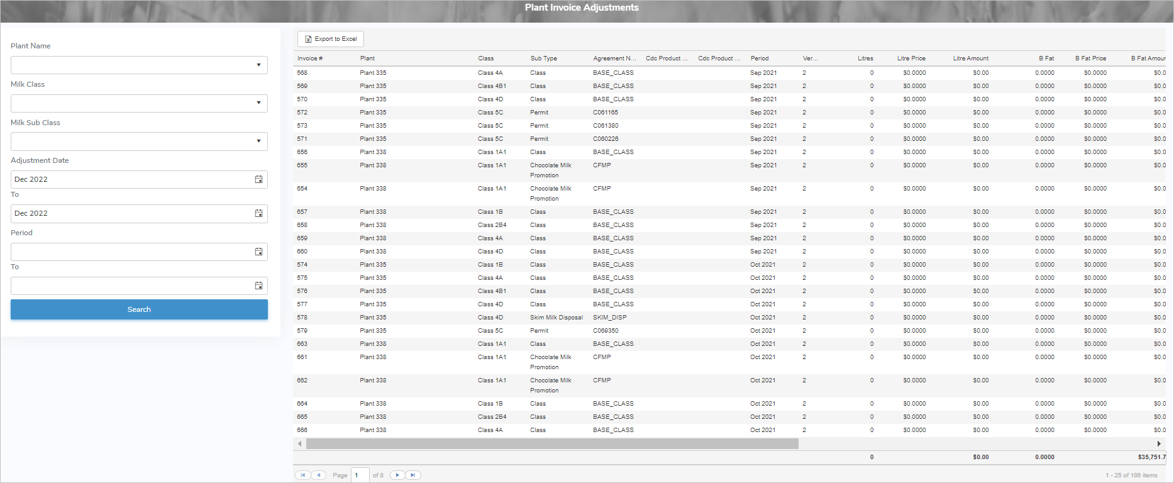Viewport: 1174px width, 483px height.
Task: Go to the previous page of results
Action: 319,475
